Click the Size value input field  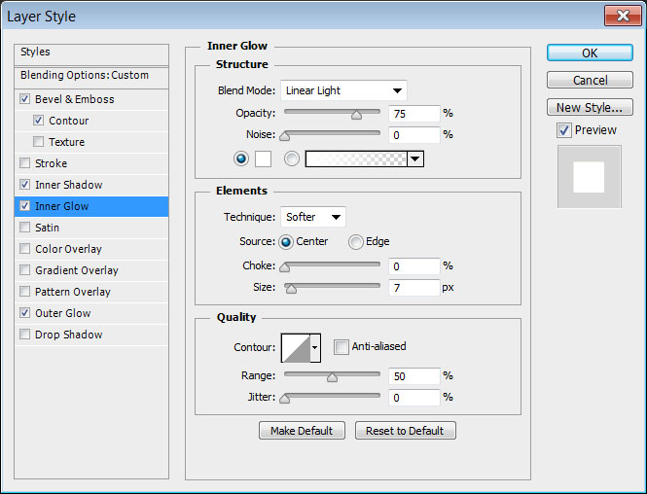[x=413, y=288]
